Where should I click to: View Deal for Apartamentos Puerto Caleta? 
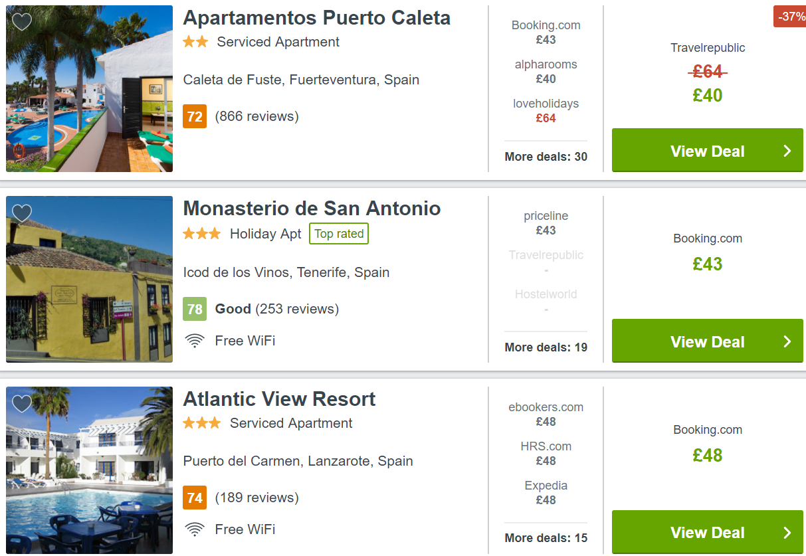[x=708, y=151]
